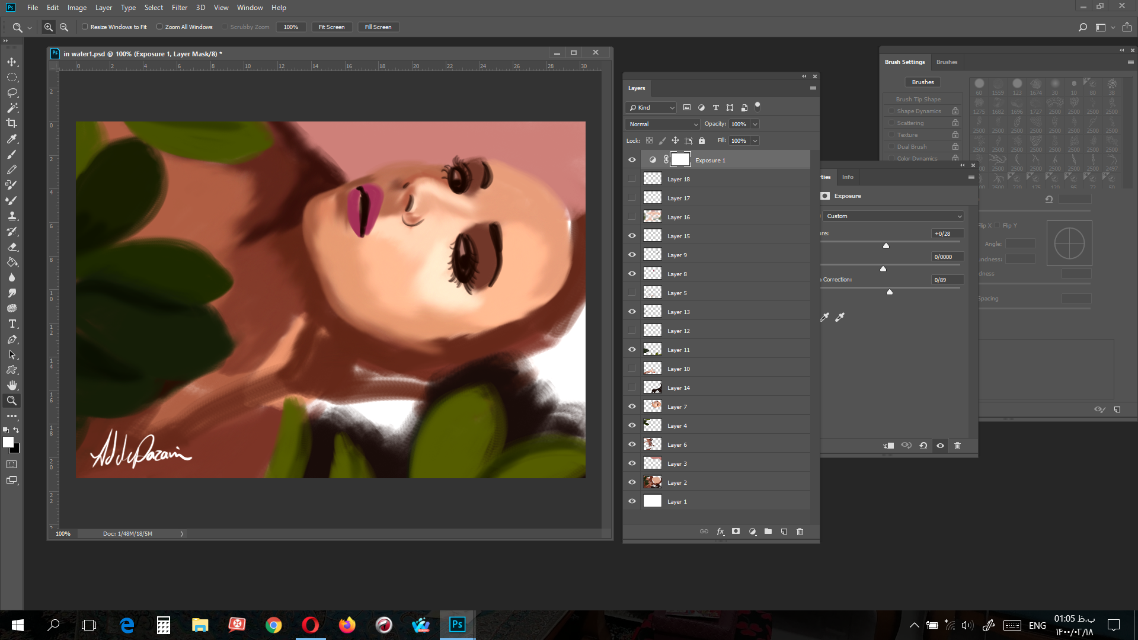Expand the document status bar arrow
Viewport: 1138px width, 640px height.
click(182, 534)
